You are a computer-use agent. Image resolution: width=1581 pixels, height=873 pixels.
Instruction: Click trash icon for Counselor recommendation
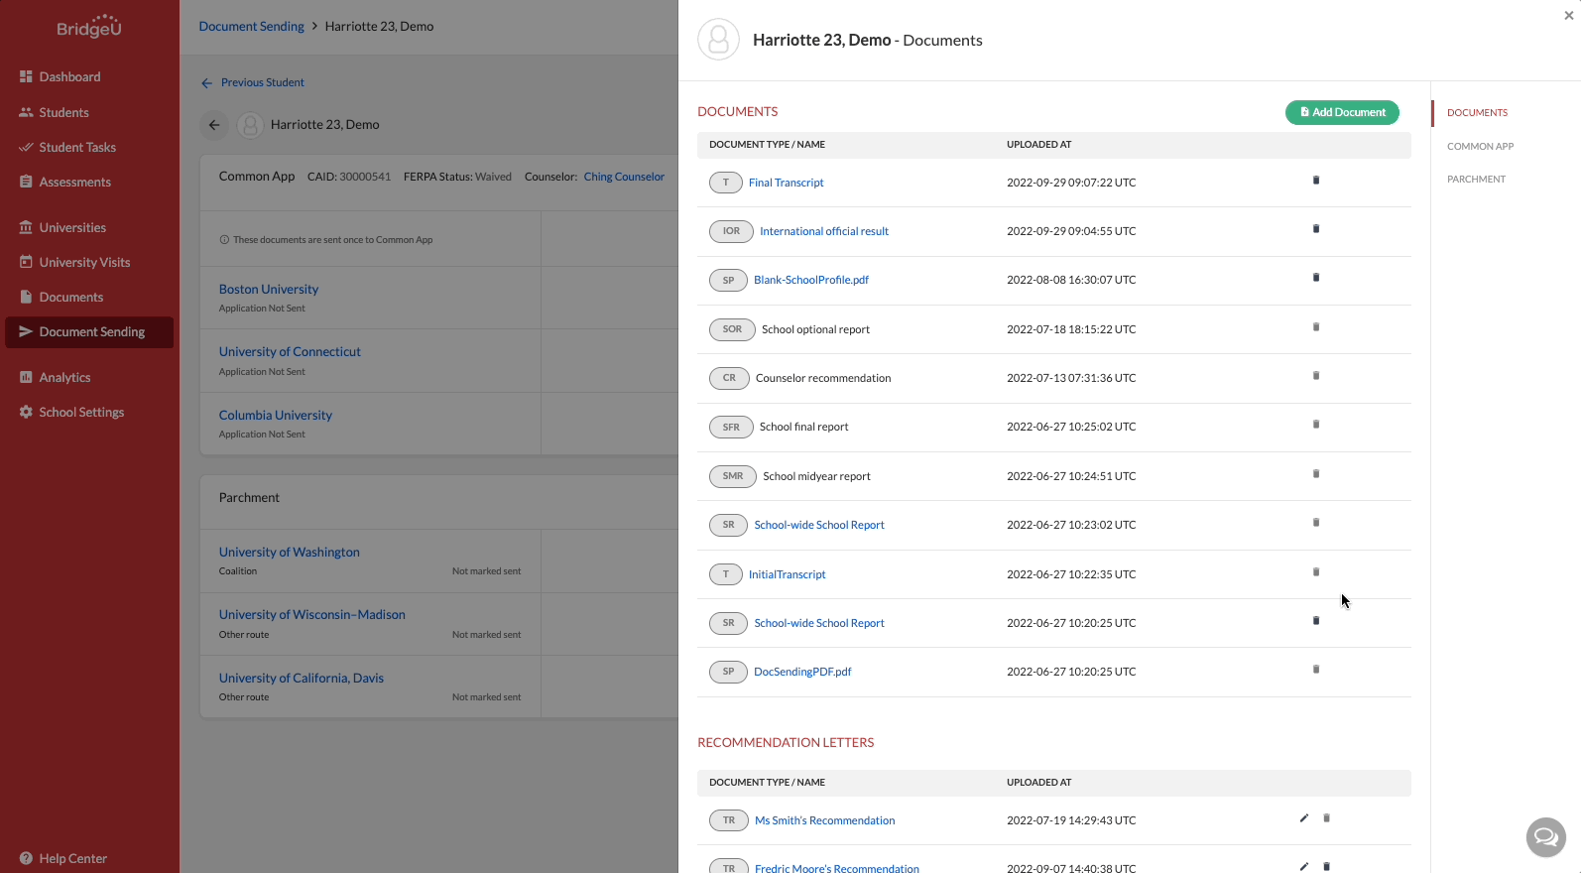point(1316,376)
